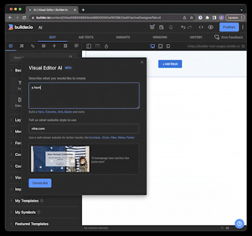The height and width of the screenshot is (236, 252).
Task: Click the browser Back arrow
Action: coord(10,18)
